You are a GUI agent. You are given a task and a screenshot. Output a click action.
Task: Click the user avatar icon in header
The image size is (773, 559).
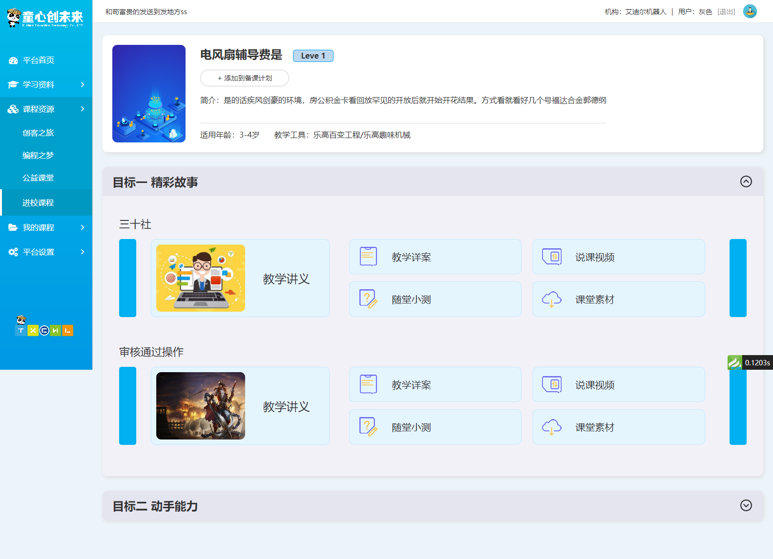750,11
